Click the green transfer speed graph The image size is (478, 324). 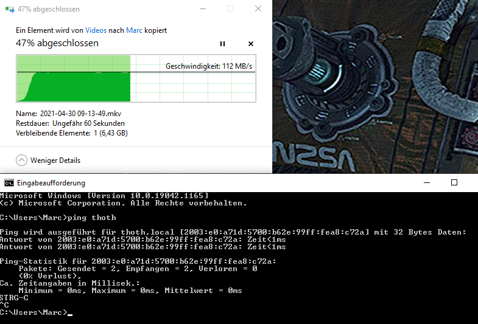pyautogui.click(x=136, y=78)
